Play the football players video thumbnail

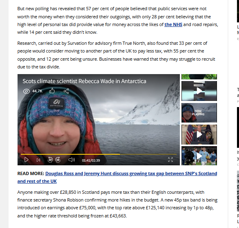(199, 156)
